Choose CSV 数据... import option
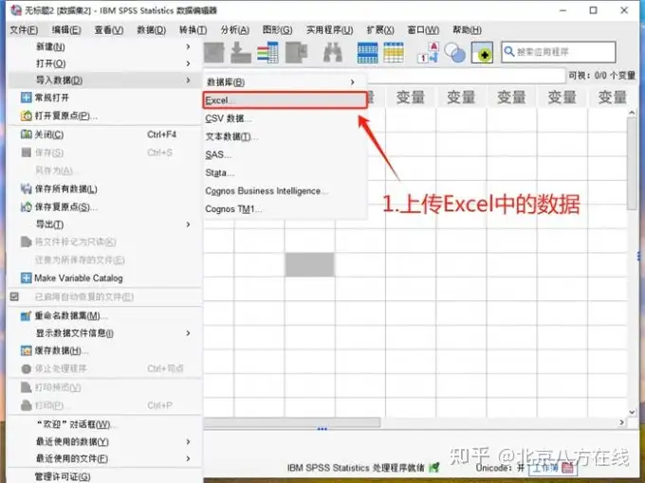This screenshot has height=483, width=645. [x=286, y=118]
